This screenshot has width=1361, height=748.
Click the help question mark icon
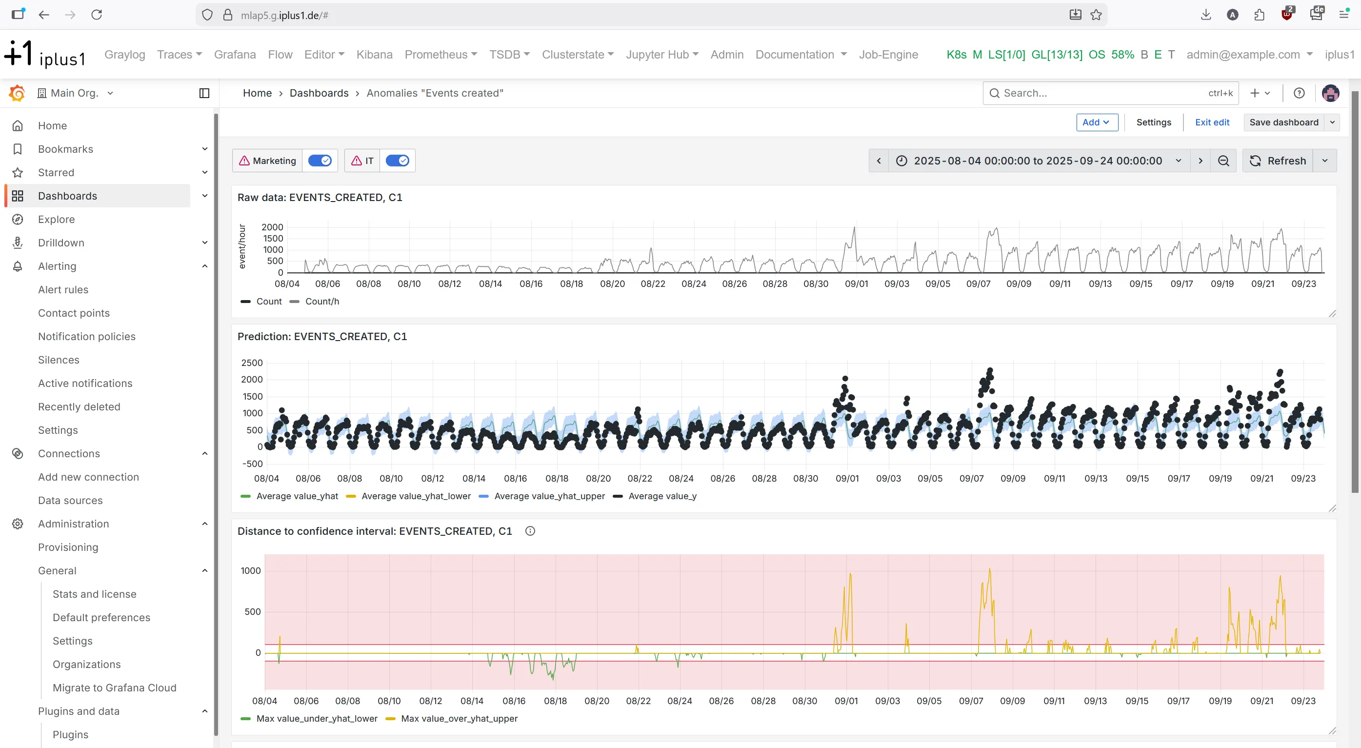pyautogui.click(x=1299, y=93)
